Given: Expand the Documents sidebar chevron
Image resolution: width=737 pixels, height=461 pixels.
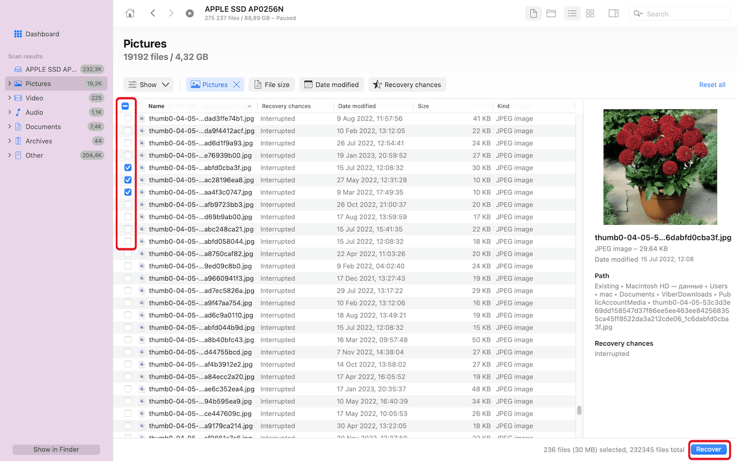Looking at the screenshot, I should (10, 127).
